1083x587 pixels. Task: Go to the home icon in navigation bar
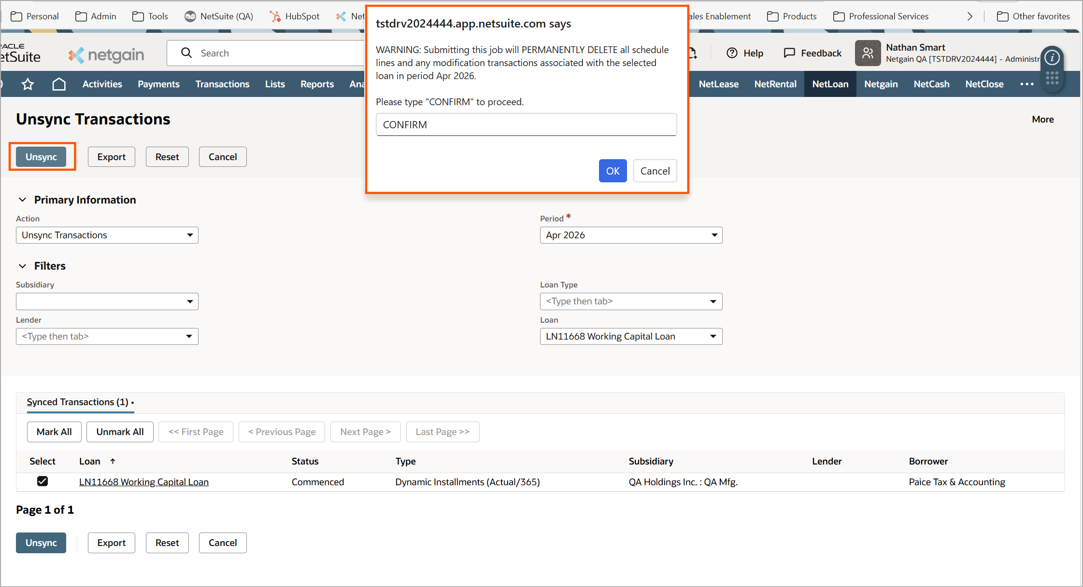[59, 84]
